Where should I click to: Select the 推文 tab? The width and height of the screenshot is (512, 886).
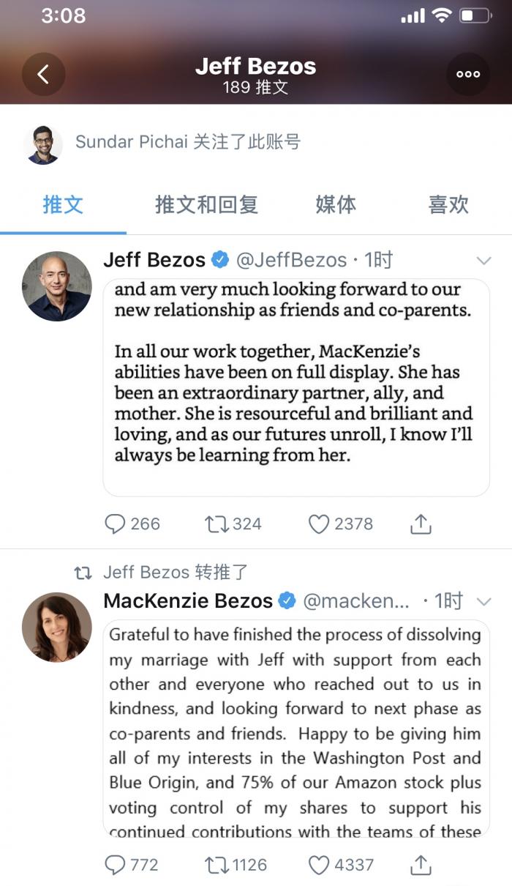[x=63, y=204]
